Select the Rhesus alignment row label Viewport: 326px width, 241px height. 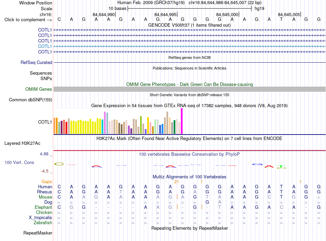click(45, 192)
